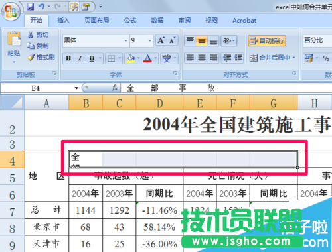Click the Redo icon in Quick Access toolbar
The height and width of the screenshot is (252, 332).
[x=58, y=7]
